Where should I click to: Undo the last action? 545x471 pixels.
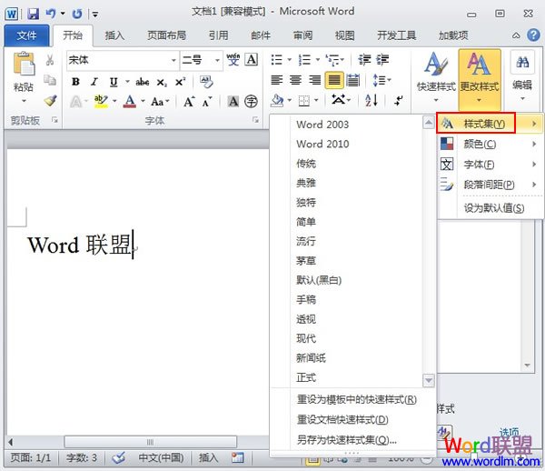point(51,14)
